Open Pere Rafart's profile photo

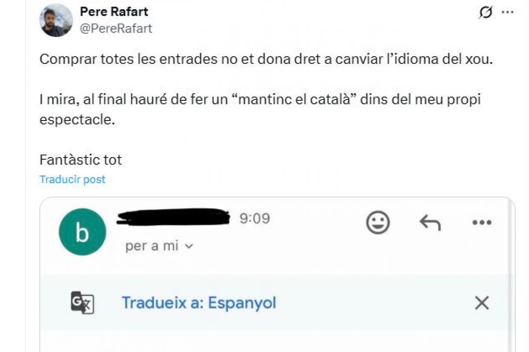coord(56,20)
